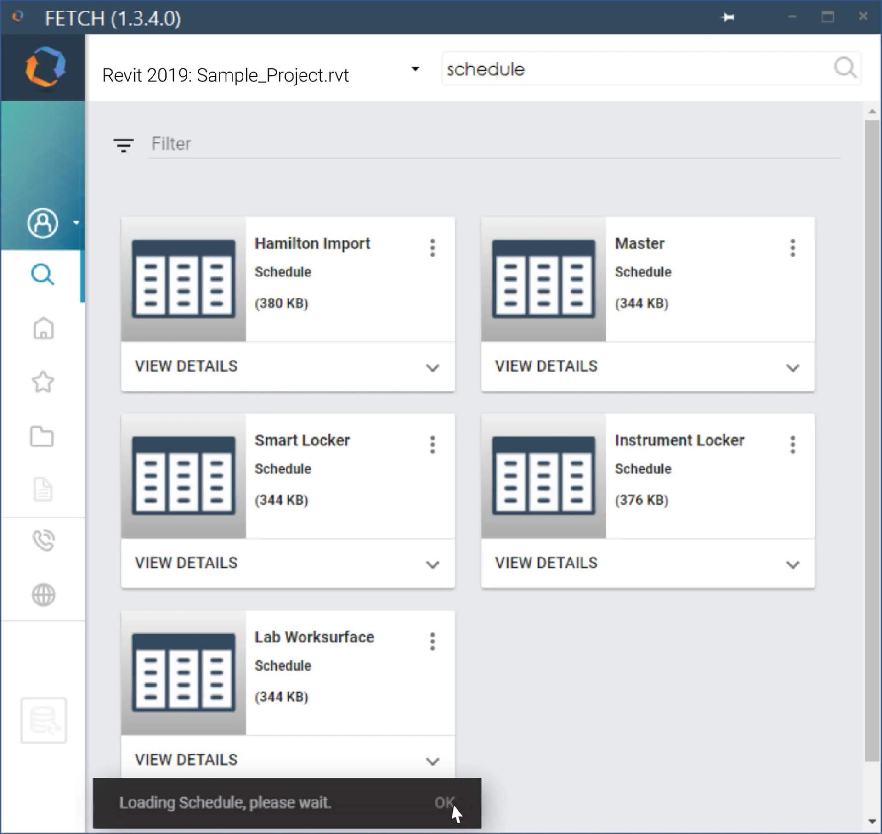Open the Revit project selector dropdown arrow

pyautogui.click(x=415, y=69)
